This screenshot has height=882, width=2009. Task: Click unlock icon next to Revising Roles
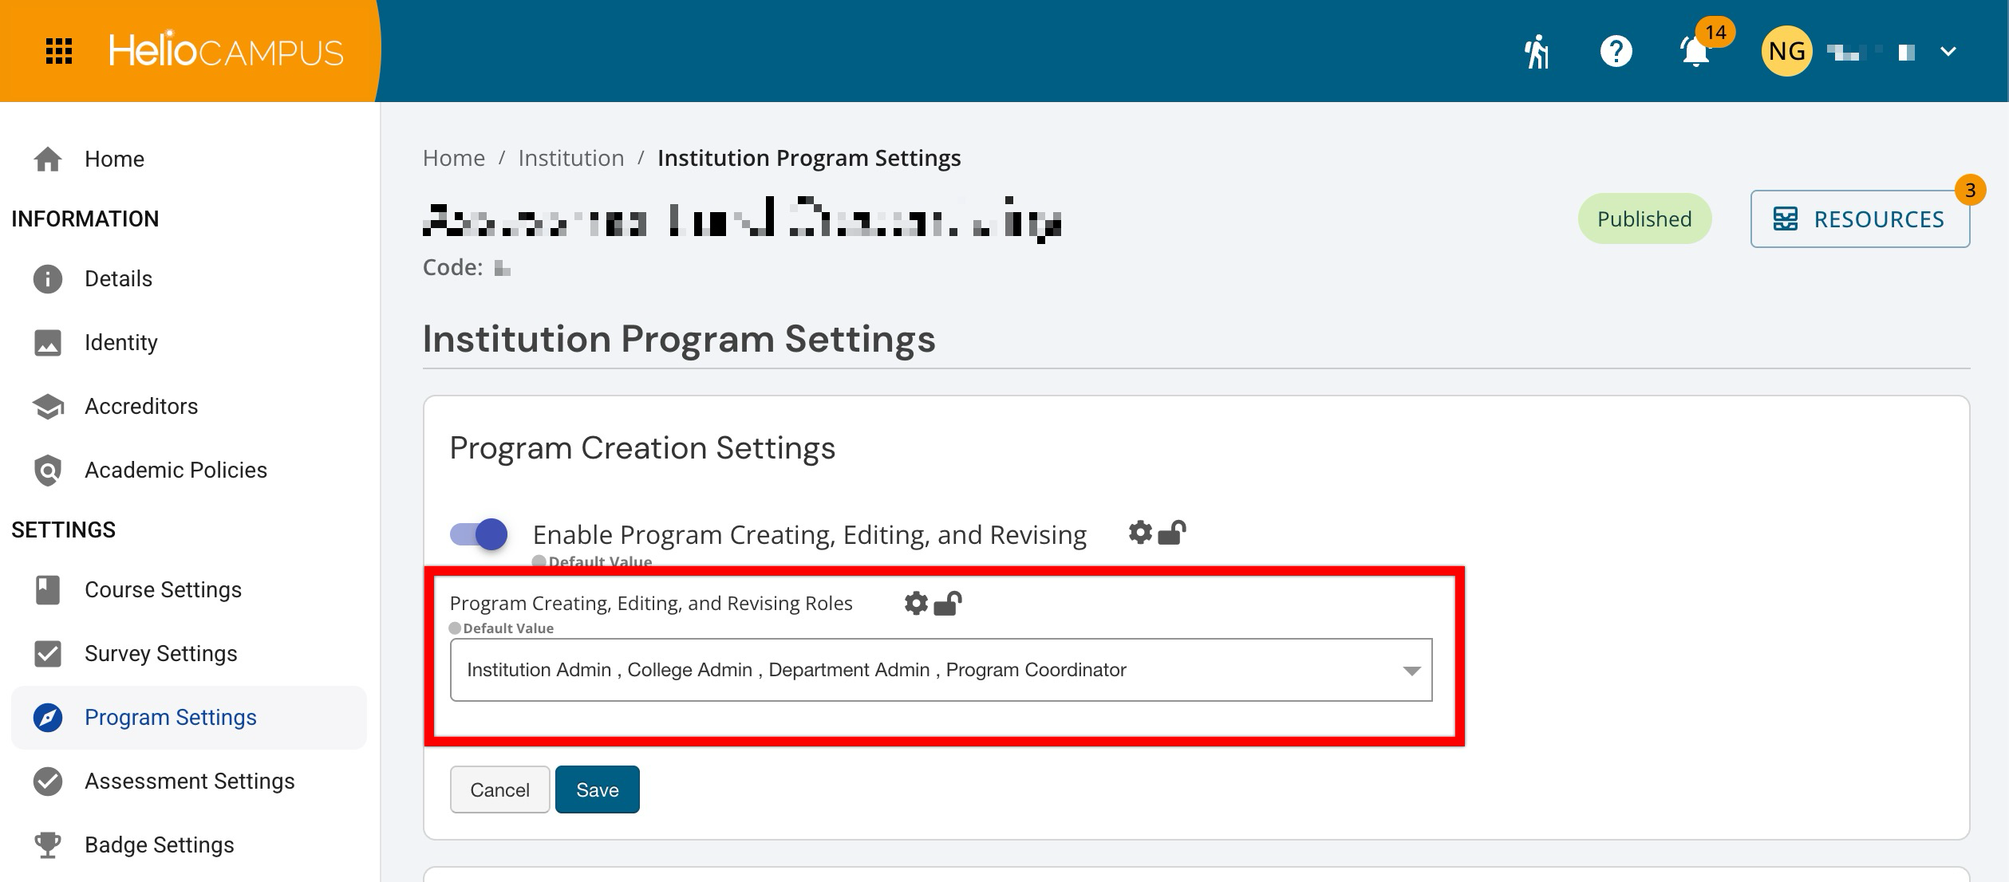(x=948, y=603)
